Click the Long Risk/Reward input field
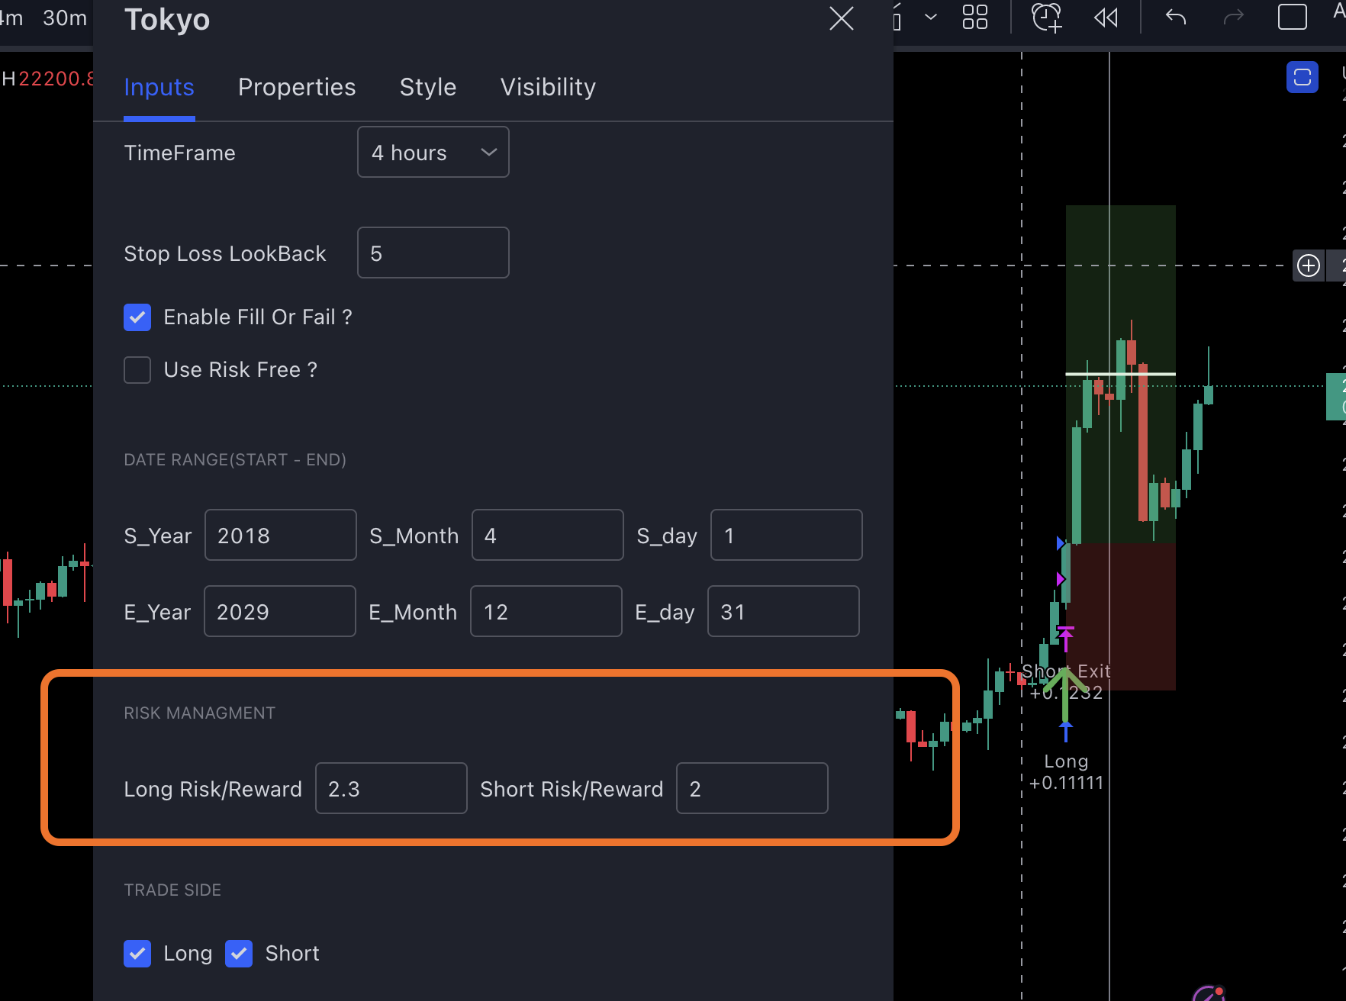This screenshot has height=1001, width=1346. click(391, 788)
